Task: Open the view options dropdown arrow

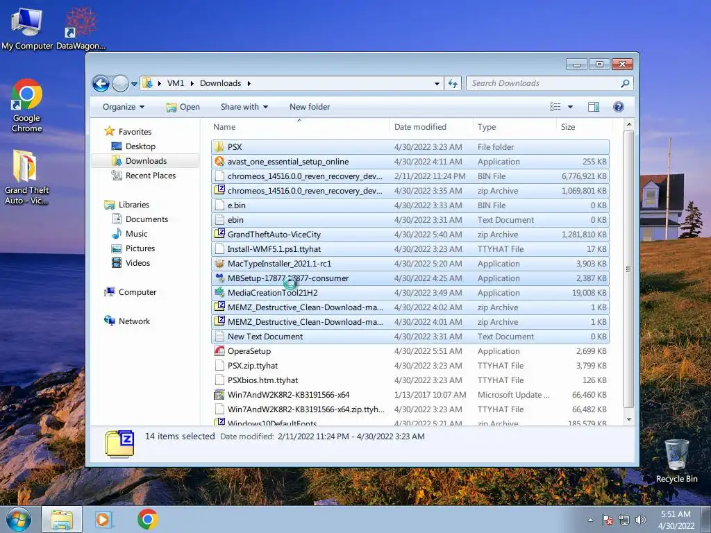Action: pos(571,107)
